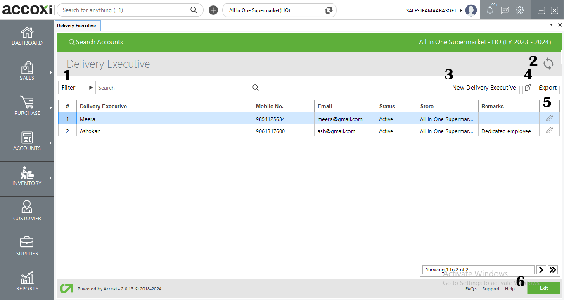Select the Delivery Executive tab
The height and width of the screenshot is (300, 564).
point(77,26)
